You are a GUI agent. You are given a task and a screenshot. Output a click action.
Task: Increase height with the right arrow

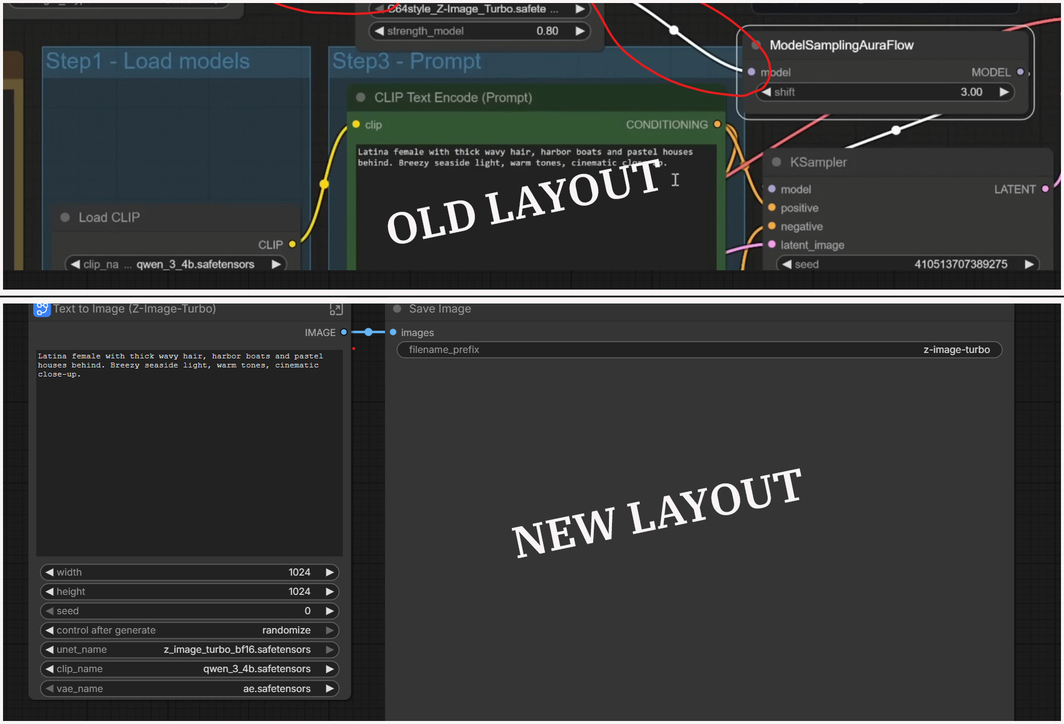click(x=330, y=591)
